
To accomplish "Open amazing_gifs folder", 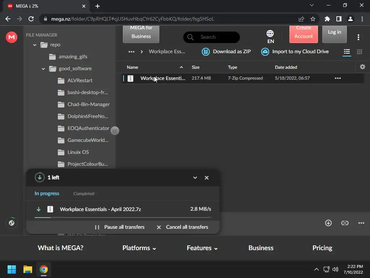I will point(68,57).
